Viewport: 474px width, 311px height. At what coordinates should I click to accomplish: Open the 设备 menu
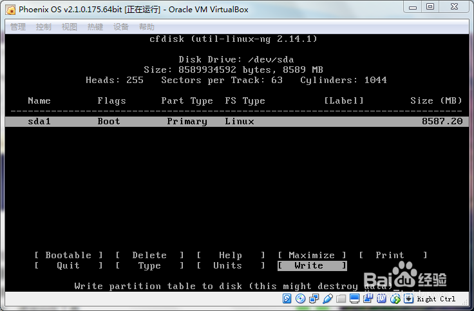(121, 27)
